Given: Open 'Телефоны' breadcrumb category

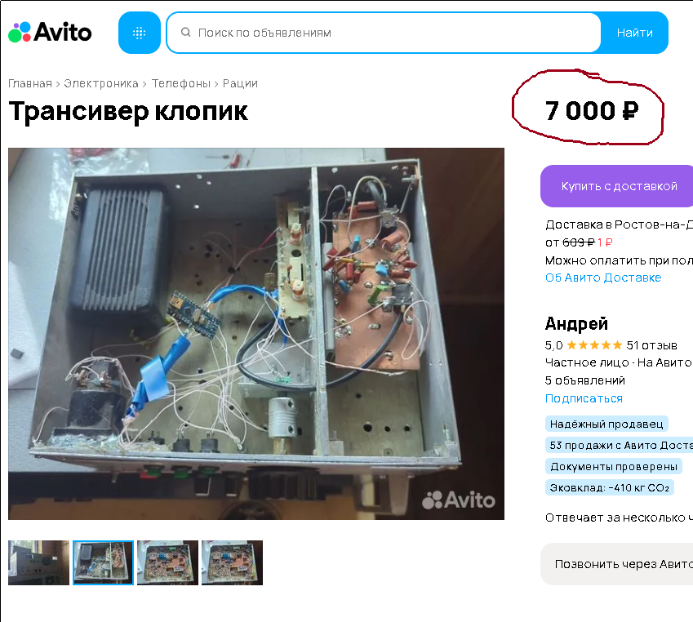Looking at the screenshot, I should pyautogui.click(x=180, y=83).
